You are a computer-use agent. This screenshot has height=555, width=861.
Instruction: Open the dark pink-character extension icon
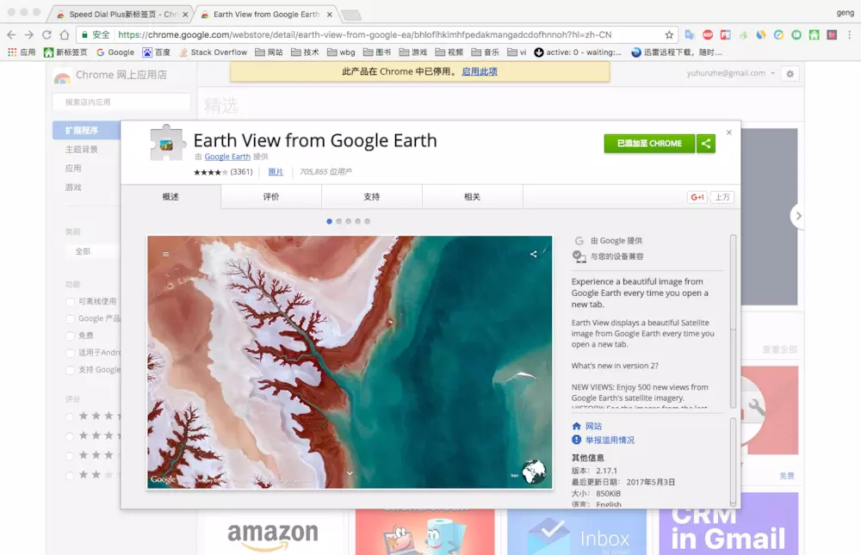tap(832, 34)
